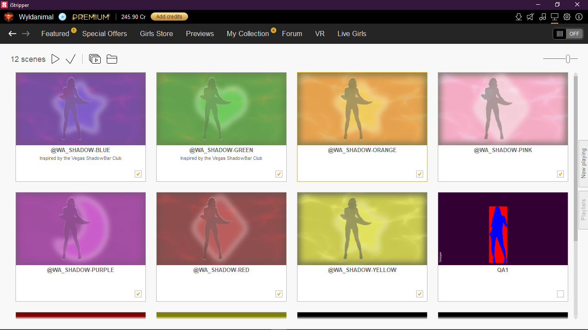Screen dimensions: 588x330
Task: Click the download icon in top bar
Action: 519,17
